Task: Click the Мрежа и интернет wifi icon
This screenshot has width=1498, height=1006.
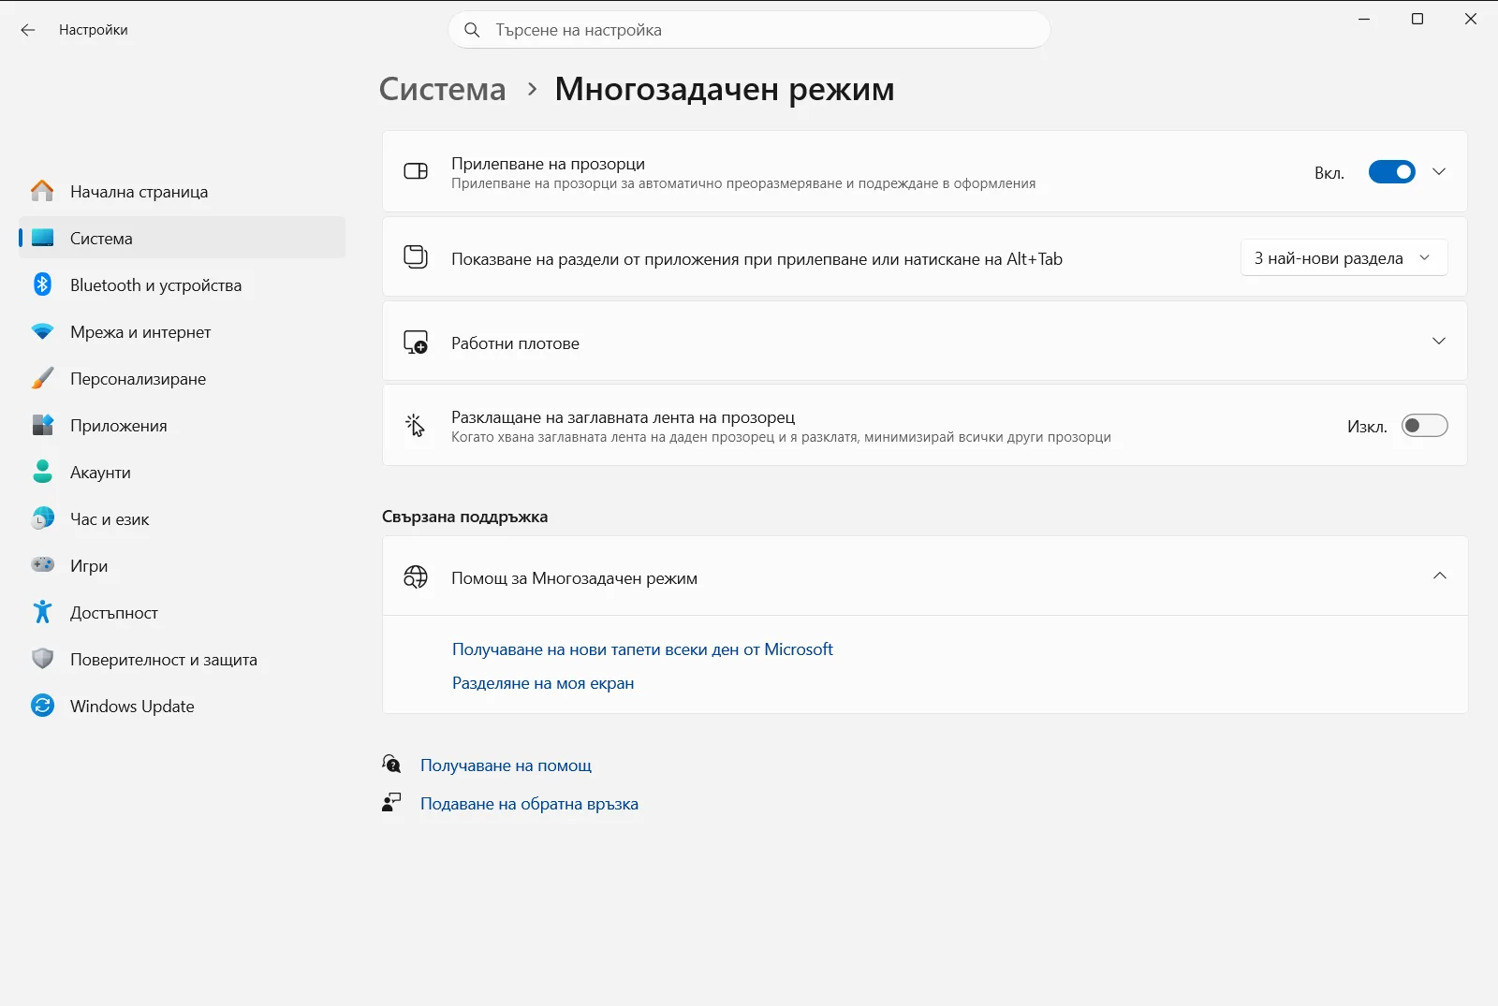Action: coord(42,331)
